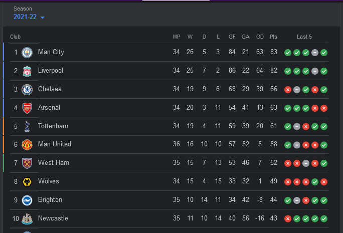Screen dimensions: 343x233
Task: Open the 2021-22 season dropdown
Action: point(29,17)
